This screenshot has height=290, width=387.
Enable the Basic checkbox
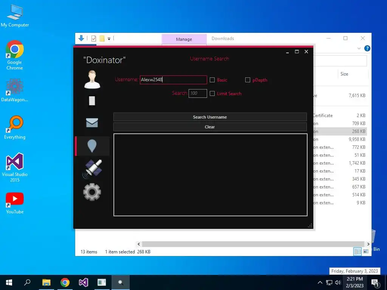[212, 80]
